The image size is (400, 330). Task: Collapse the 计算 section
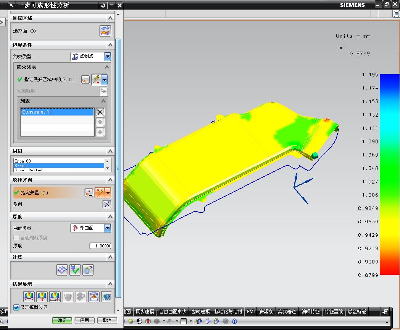pyautogui.click(x=110, y=257)
